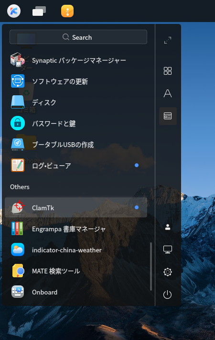Image resolution: width=215 pixels, height=340 pixels.
Task: Select the Engrampa 書庫マネージャ label
Action: click(x=69, y=229)
